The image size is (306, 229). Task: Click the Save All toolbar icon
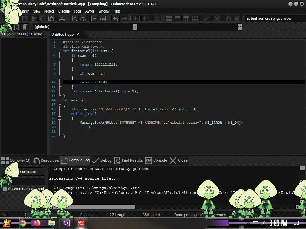(x=33, y=19)
